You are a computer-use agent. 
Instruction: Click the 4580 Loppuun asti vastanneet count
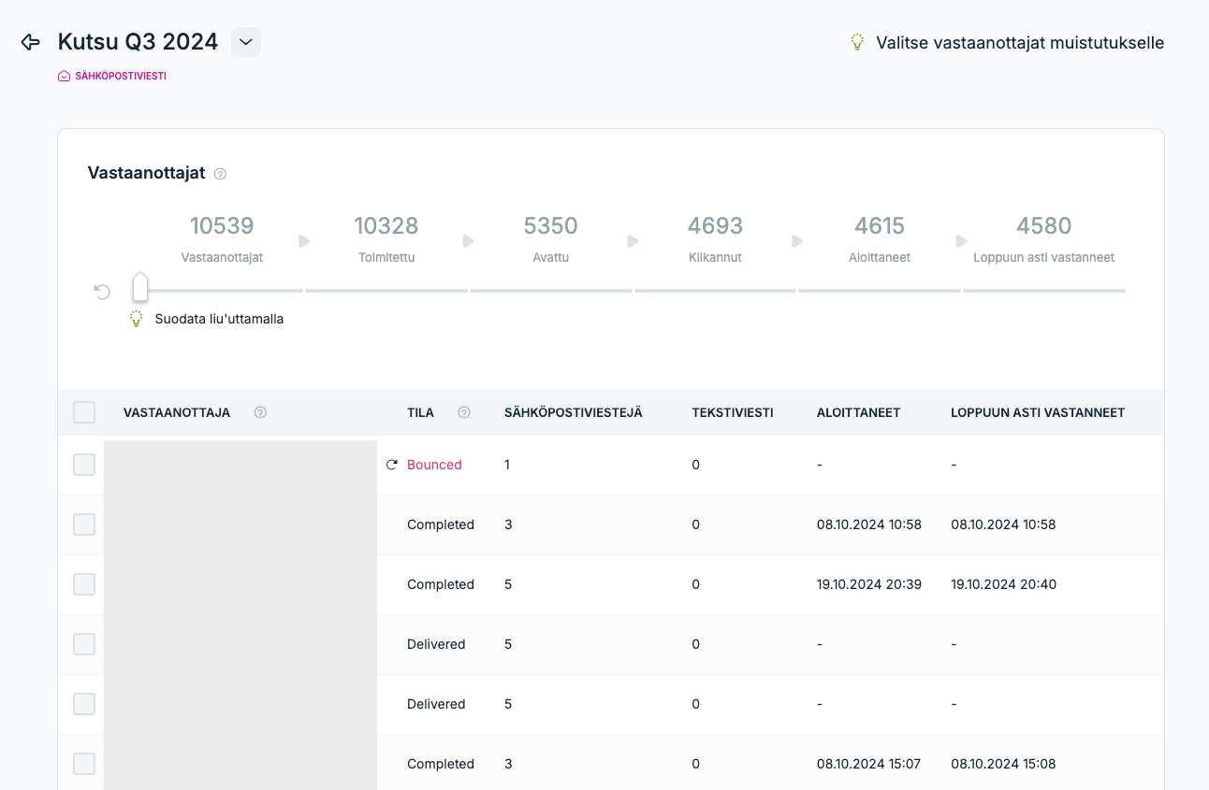1044,226
